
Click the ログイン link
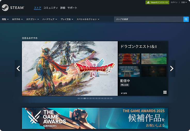(174, 2)
